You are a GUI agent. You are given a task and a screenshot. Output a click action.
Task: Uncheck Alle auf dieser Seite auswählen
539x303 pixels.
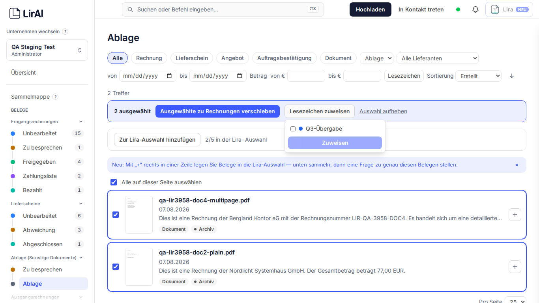coord(114,182)
